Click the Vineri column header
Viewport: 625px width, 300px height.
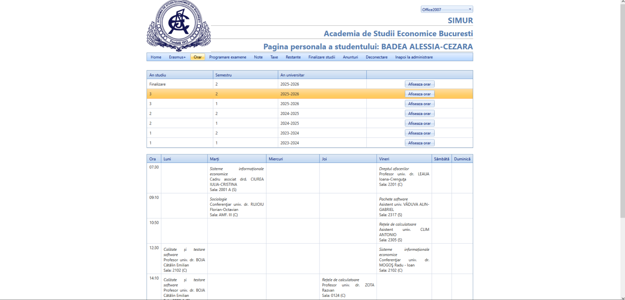point(404,159)
